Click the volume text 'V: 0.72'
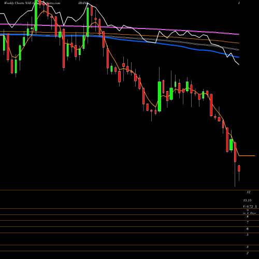The image size is (259, 259). (248, 206)
